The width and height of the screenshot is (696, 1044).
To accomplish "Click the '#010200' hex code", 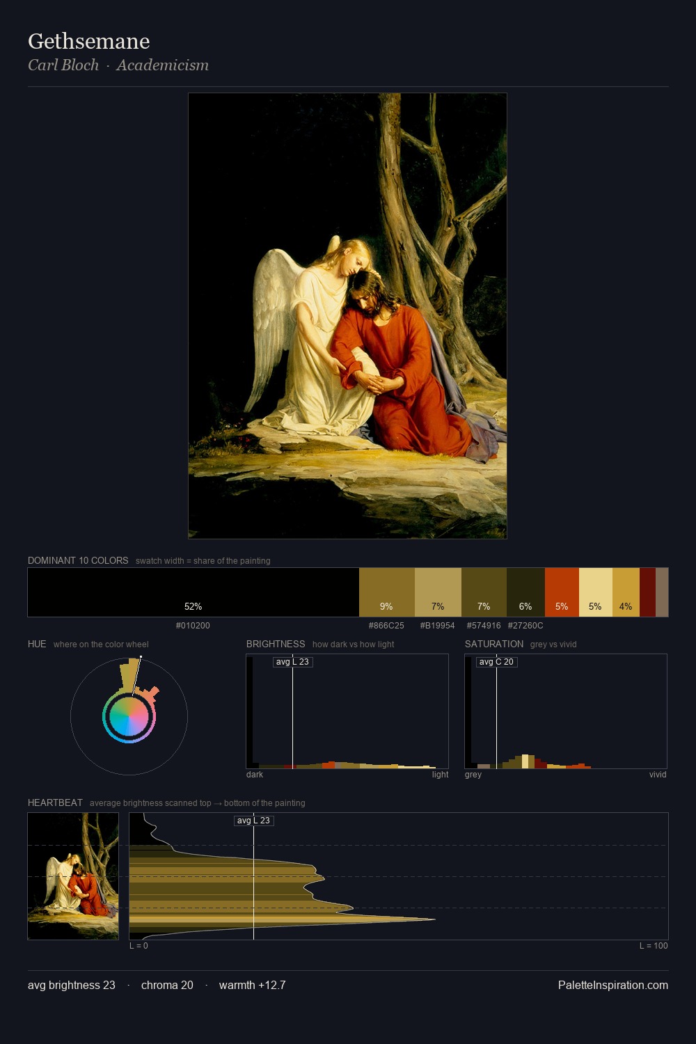I will pos(193,626).
